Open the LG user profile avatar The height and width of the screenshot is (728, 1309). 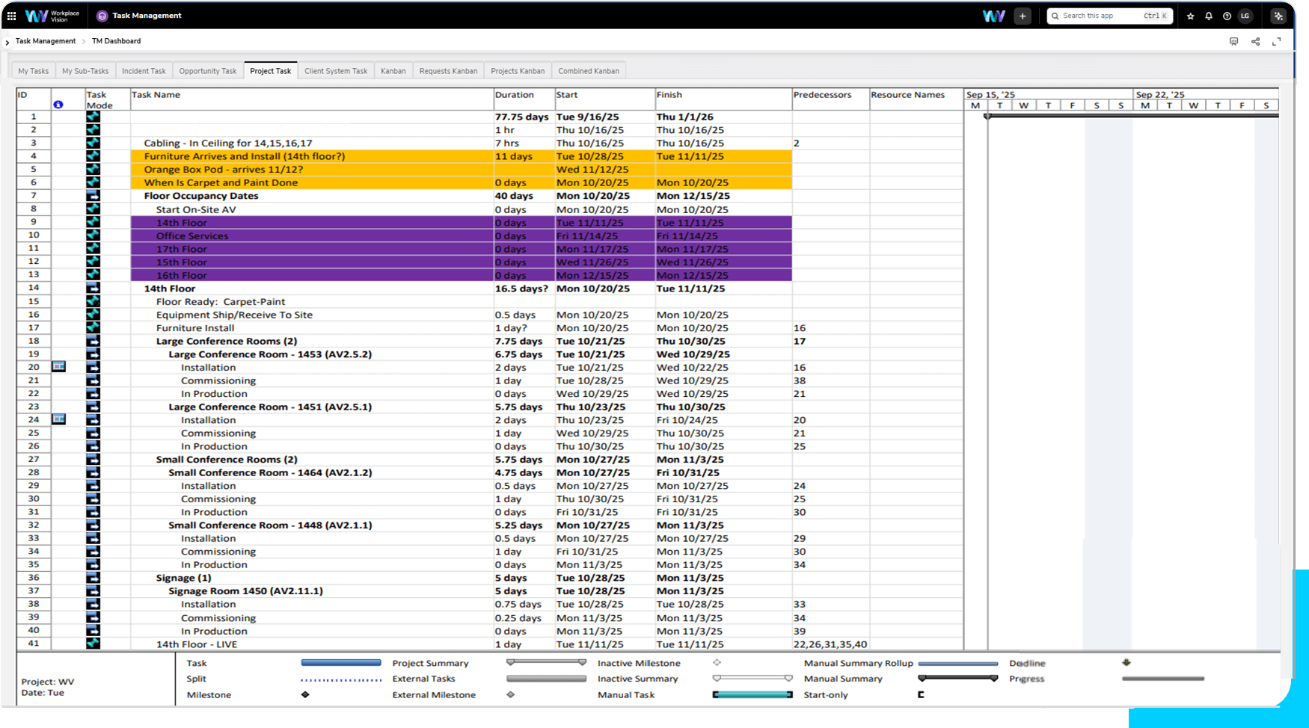click(x=1245, y=16)
